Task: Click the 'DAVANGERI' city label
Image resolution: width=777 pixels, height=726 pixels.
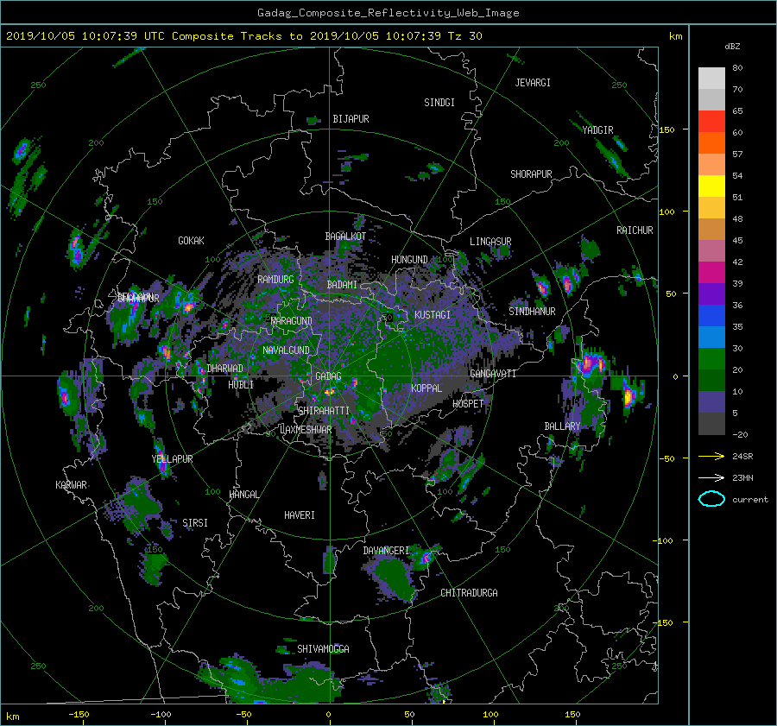Action: click(x=386, y=551)
